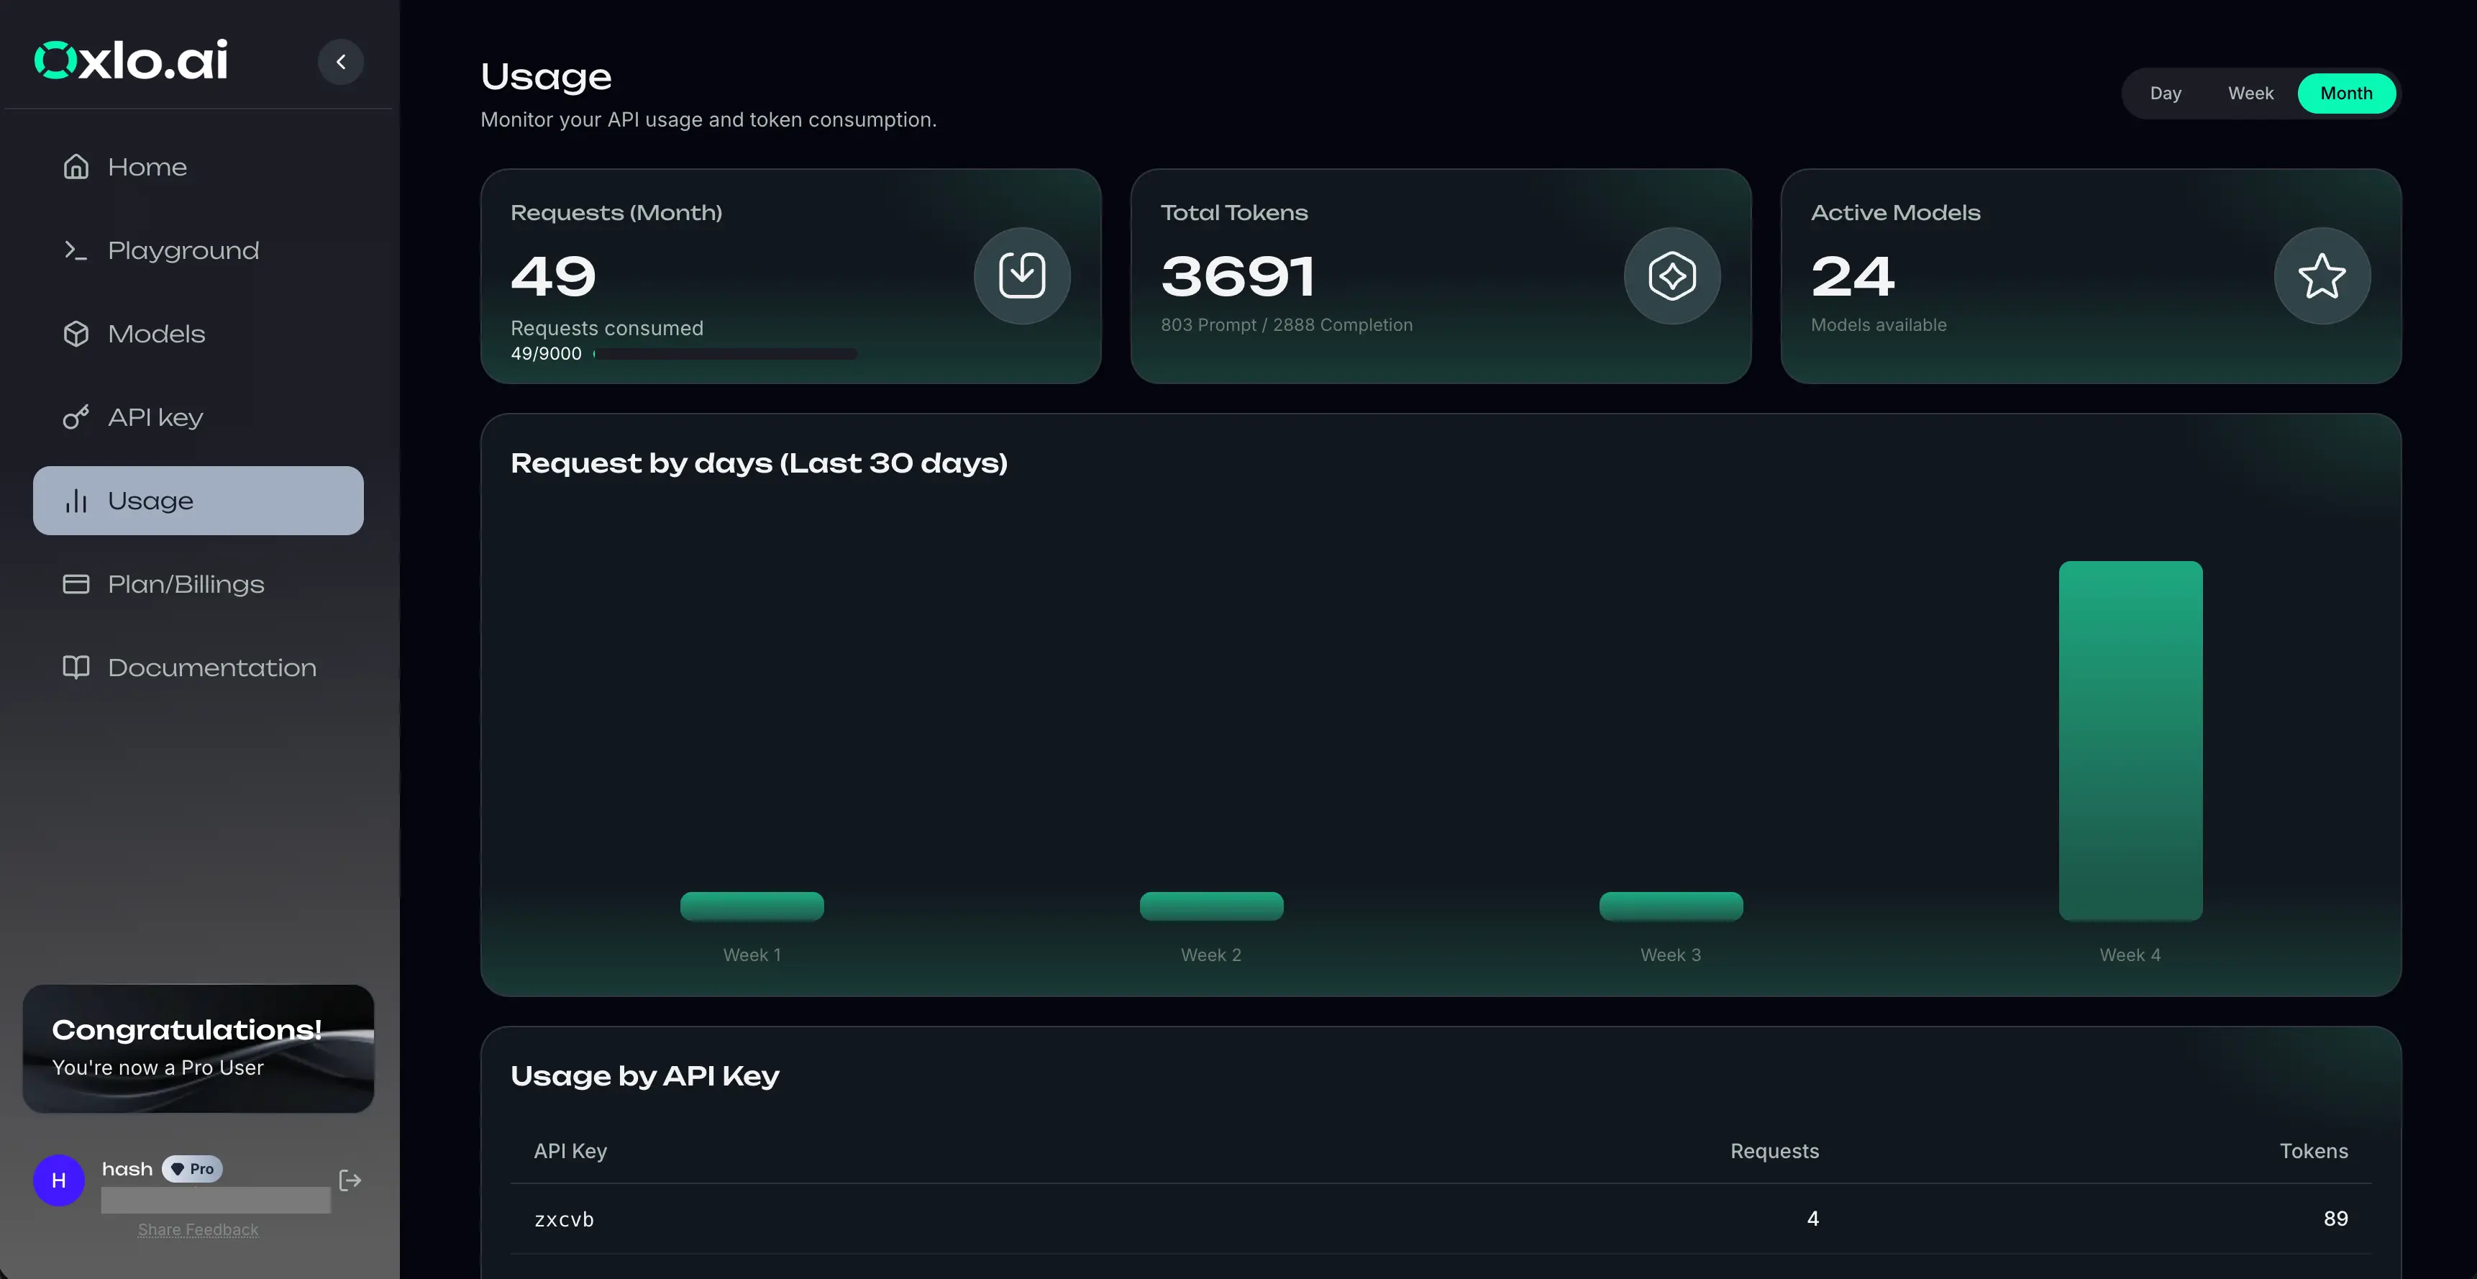Click the Models cube icon
The height and width of the screenshot is (1279, 2477).
pos(77,334)
